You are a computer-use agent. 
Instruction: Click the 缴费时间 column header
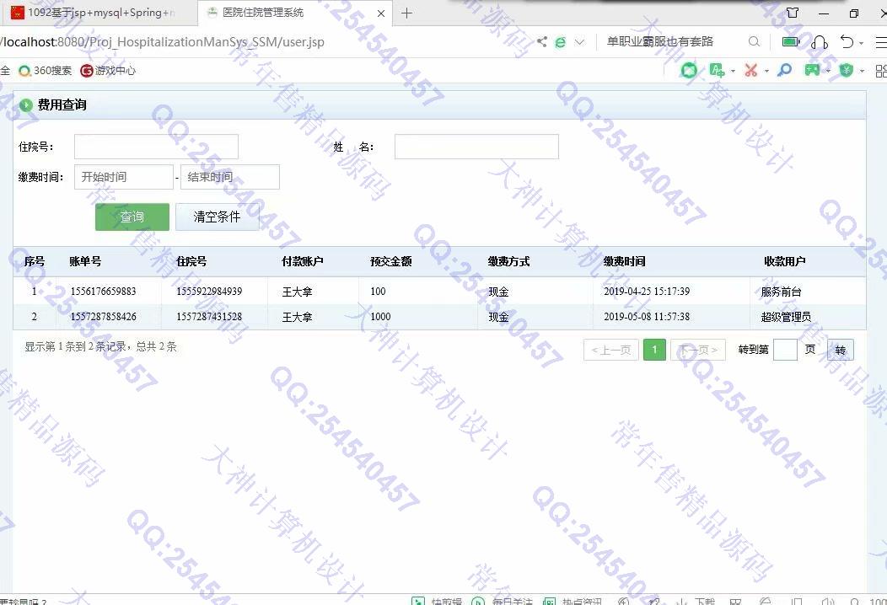pyautogui.click(x=624, y=261)
